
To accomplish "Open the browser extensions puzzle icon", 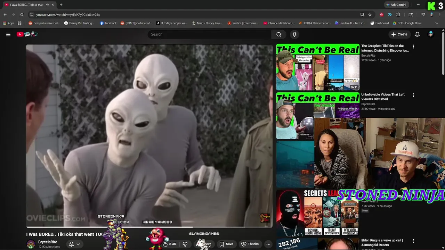I will click(x=398, y=15).
